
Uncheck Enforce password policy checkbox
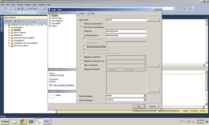coord(85,46)
